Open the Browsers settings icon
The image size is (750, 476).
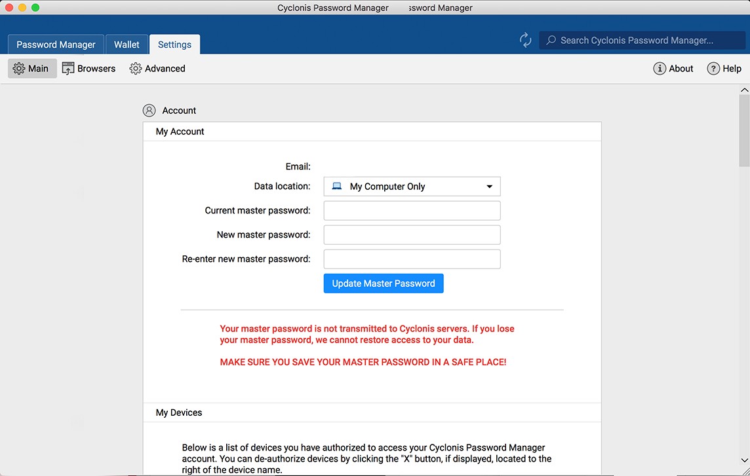tap(68, 68)
